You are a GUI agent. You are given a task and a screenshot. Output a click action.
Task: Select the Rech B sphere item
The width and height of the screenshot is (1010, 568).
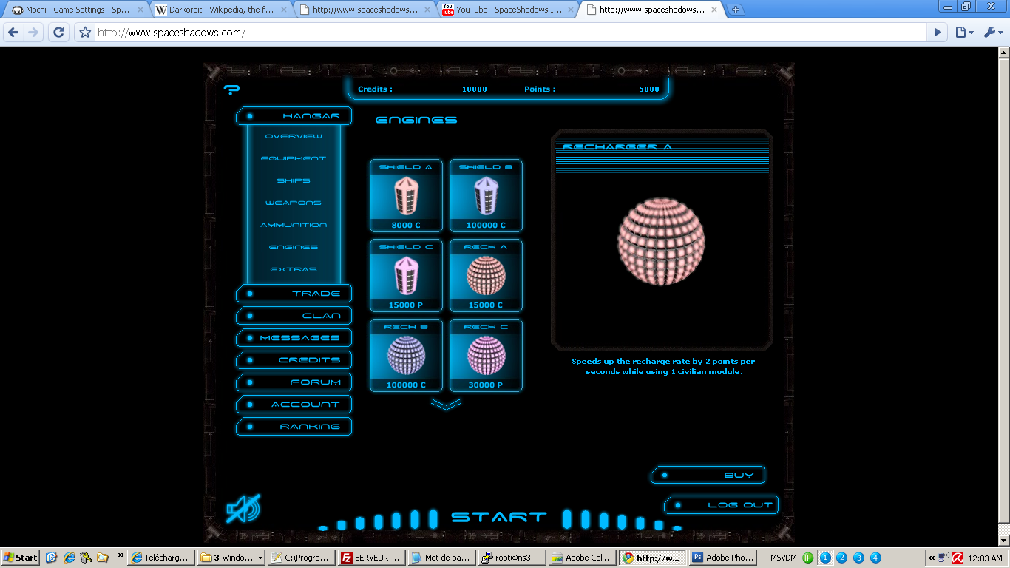point(406,356)
